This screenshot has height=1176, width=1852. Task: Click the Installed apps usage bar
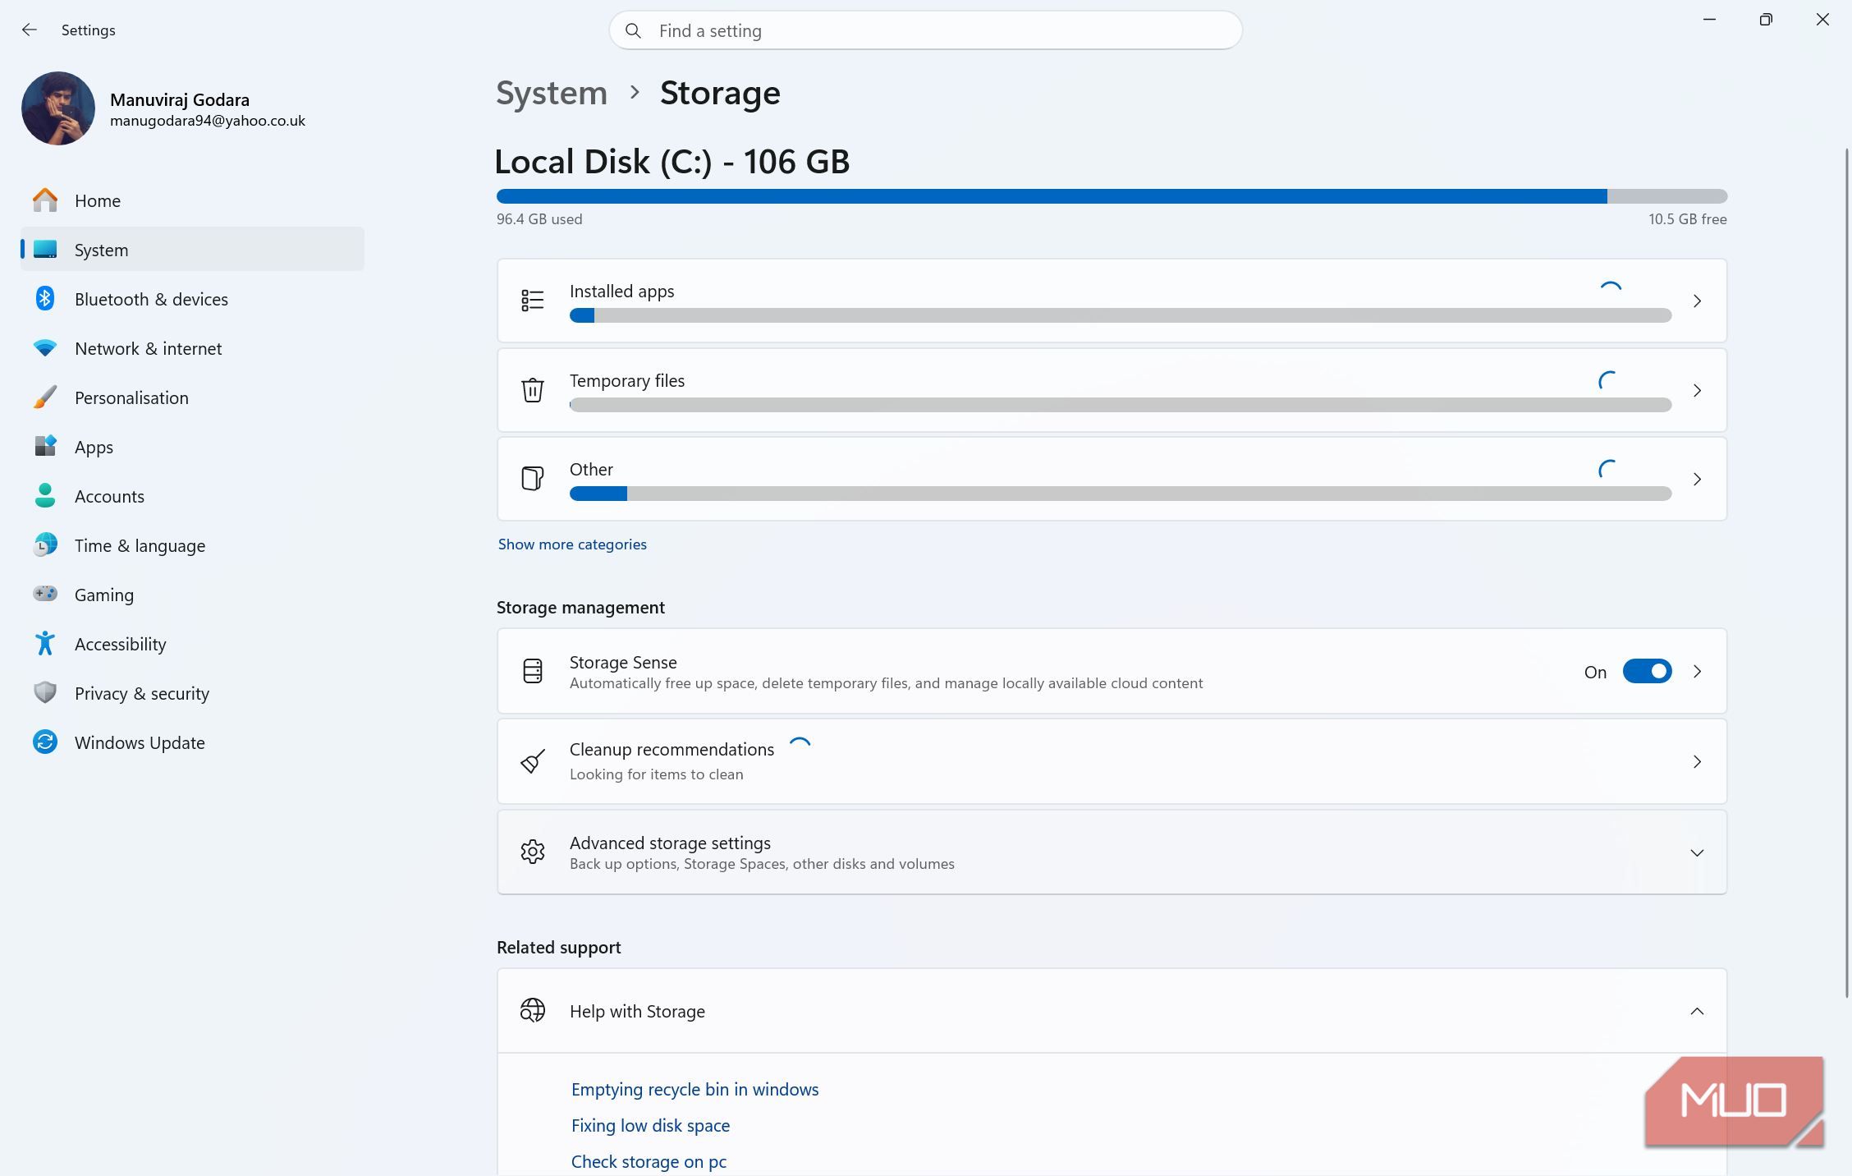(x=1121, y=315)
